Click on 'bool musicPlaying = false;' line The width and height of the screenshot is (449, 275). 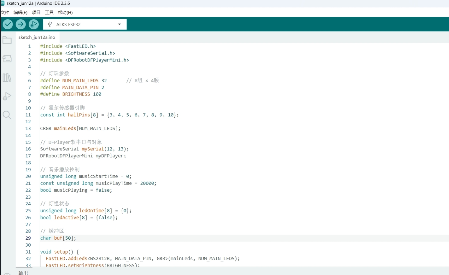pyautogui.click(x=76, y=190)
